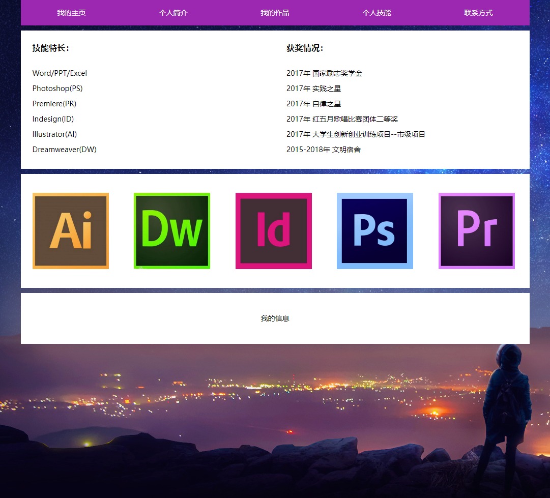Click the 获奖情况 heading
This screenshot has width=550, height=498.
click(305, 48)
